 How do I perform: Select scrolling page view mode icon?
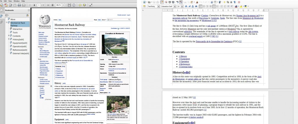pyautogui.click(x=69, y=5)
